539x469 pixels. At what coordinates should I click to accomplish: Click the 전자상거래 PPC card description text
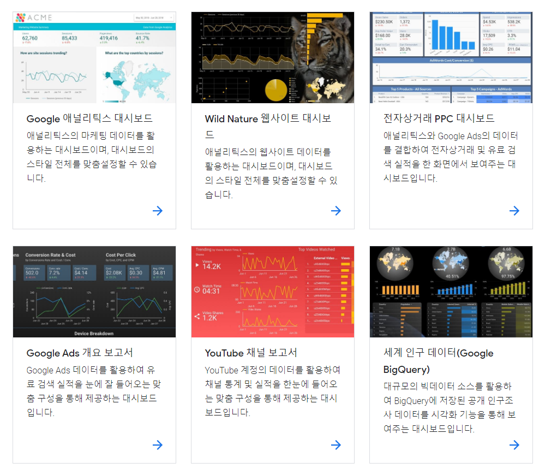(451, 157)
